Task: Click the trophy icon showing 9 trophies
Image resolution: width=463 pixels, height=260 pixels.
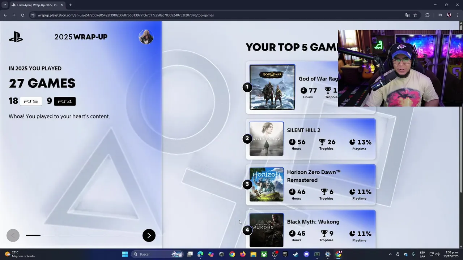Action: pos(324,234)
